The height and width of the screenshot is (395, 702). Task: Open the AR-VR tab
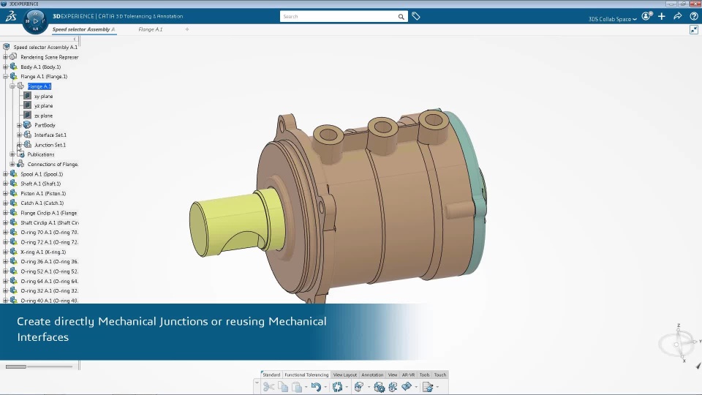pyautogui.click(x=408, y=375)
